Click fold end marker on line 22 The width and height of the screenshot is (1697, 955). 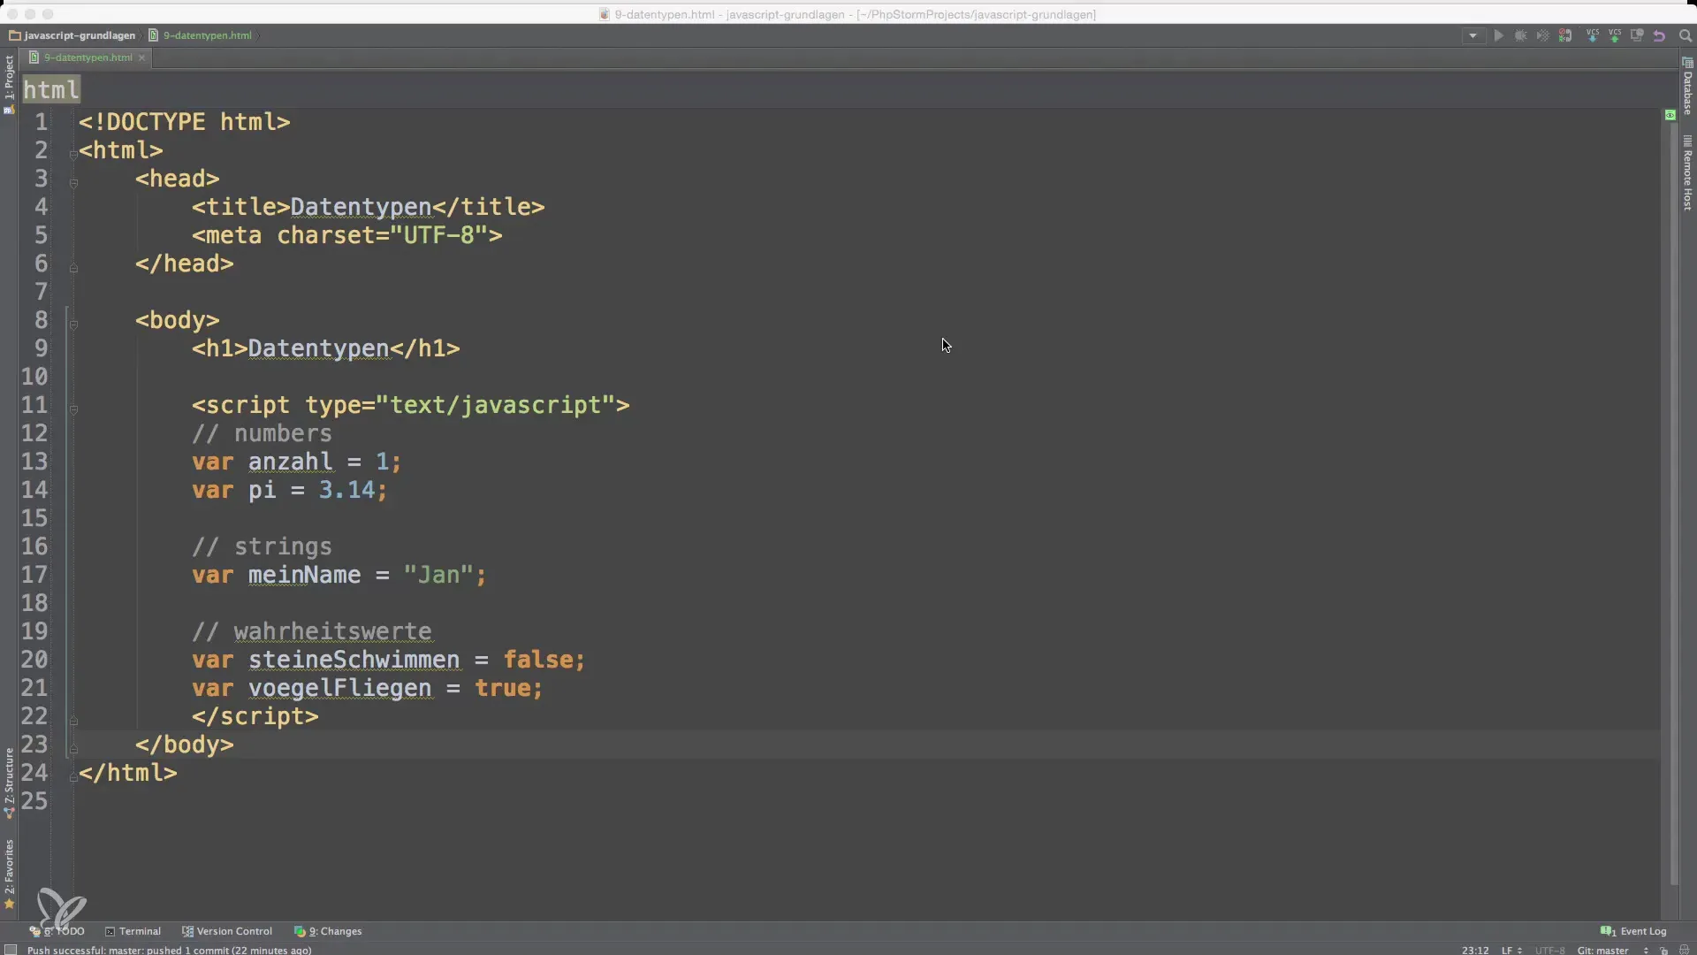[73, 720]
